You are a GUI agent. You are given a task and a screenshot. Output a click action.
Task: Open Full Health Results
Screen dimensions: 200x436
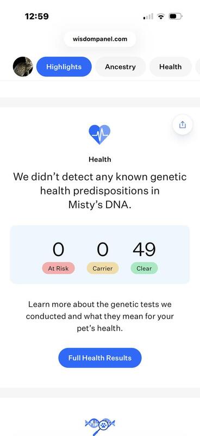100,358
